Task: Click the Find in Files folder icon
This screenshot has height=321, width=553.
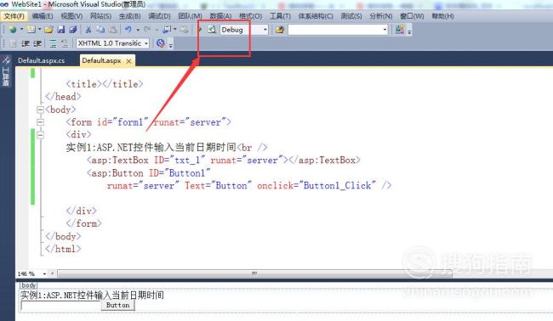Action: (x=280, y=30)
